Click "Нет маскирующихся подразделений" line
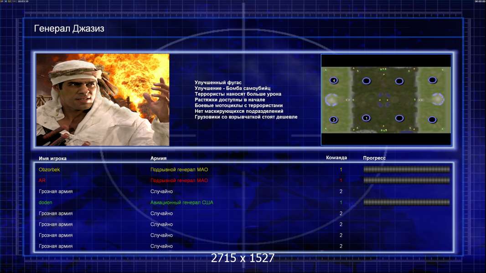The width and height of the screenshot is (486, 273). (x=239, y=111)
